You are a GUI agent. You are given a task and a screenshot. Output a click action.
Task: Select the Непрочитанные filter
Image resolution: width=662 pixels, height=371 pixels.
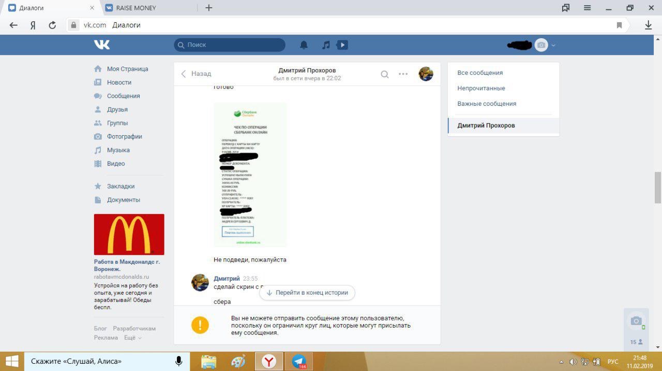point(503,88)
